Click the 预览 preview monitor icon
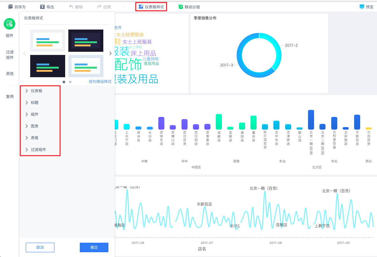 362,7
